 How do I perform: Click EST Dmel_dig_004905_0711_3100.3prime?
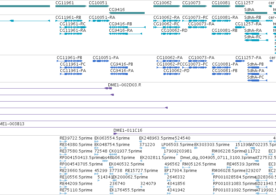218,157
